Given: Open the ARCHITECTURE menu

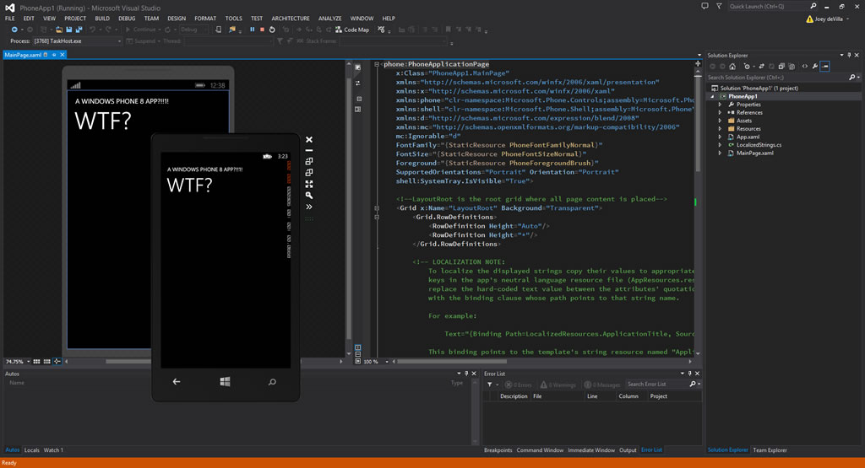Looking at the screenshot, I should (x=291, y=19).
